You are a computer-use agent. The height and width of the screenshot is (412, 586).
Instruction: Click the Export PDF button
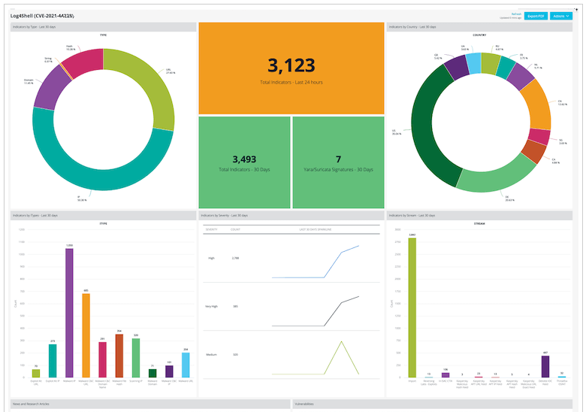coord(536,16)
